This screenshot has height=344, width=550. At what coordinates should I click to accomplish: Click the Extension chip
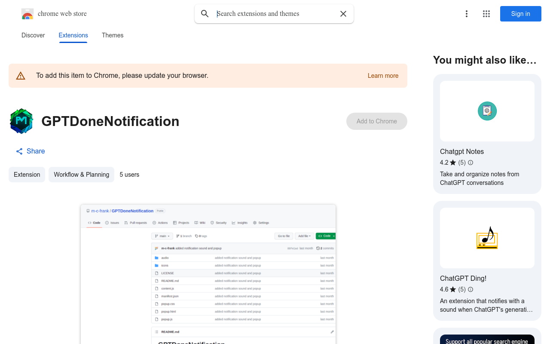point(27,175)
